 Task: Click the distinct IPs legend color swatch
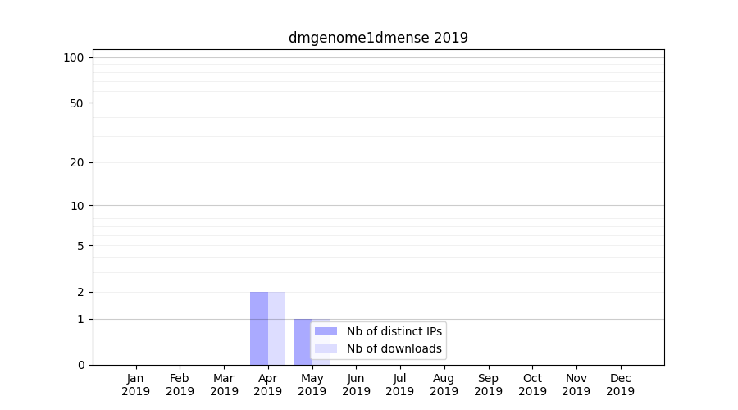pos(326,331)
